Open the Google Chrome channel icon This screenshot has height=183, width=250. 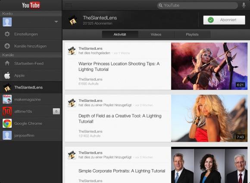[7, 123]
